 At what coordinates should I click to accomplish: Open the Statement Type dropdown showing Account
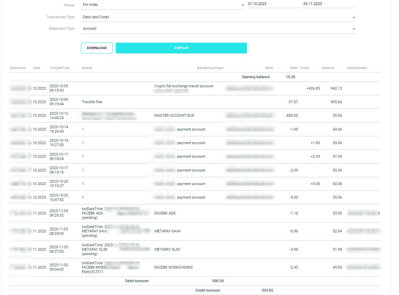218,29
